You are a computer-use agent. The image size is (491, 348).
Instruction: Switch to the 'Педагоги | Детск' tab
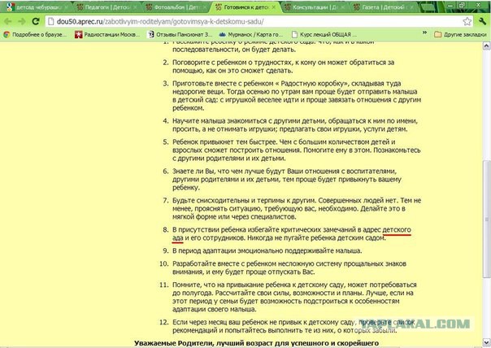107,7
